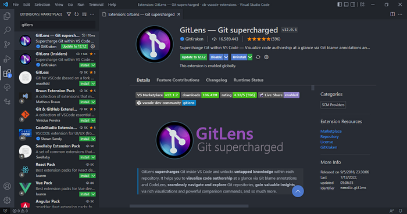
Task: Click the Disable button
Action: [216, 57]
